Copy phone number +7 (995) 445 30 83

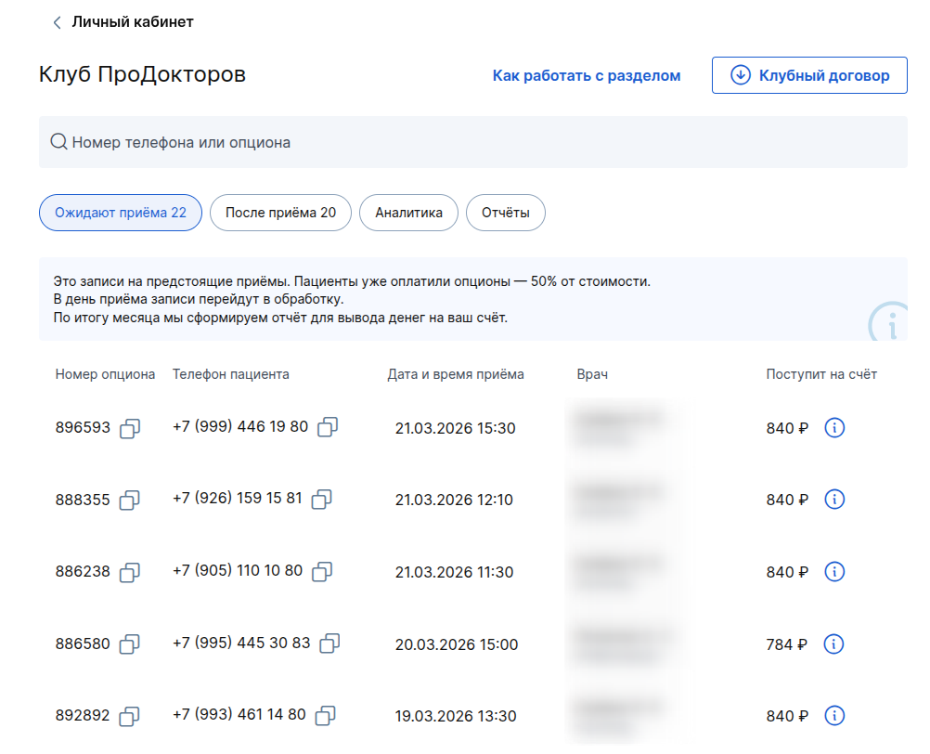(x=329, y=643)
